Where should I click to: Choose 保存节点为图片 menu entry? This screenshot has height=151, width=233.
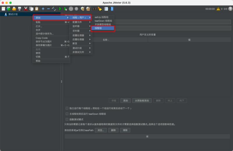point(51,42)
